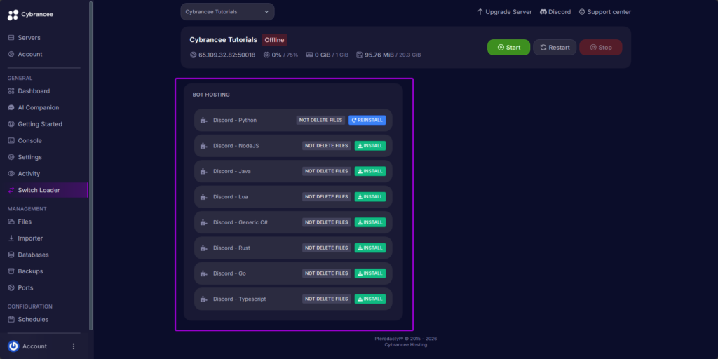The height and width of the screenshot is (359, 718).
Task: Install the Discord - Go loader
Action: coord(370,273)
